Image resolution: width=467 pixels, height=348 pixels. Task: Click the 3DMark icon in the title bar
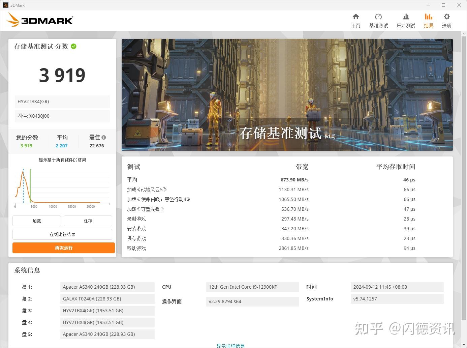(6, 5)
